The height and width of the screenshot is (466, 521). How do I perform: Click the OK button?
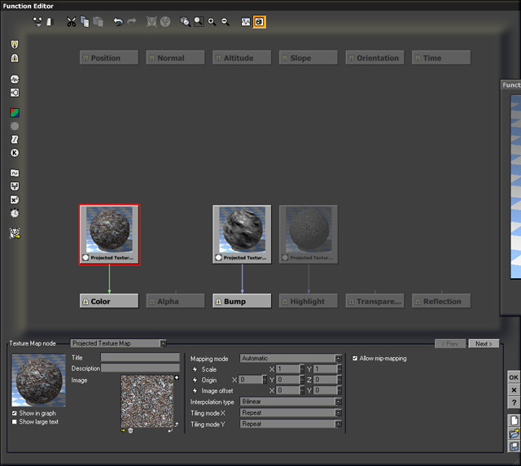pos(513,377)
